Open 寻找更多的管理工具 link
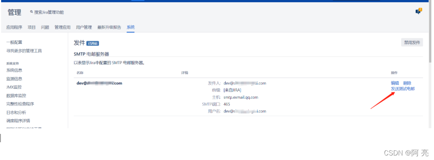The height and width of the screenshot is (160, 434). click(24, 51)
